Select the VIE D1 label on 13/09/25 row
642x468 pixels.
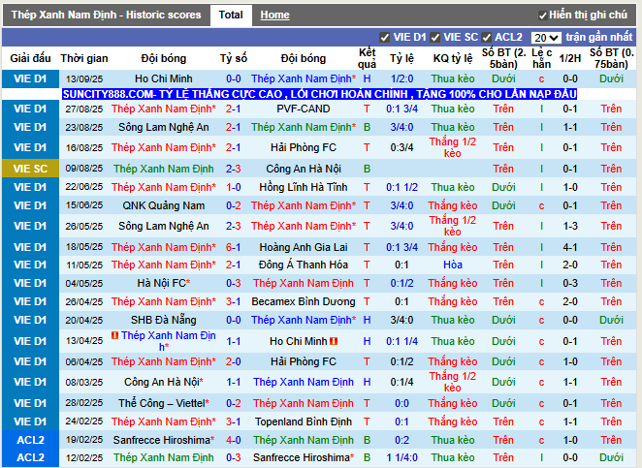30,78
